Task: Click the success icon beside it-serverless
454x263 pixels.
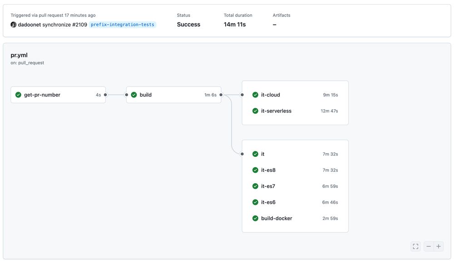Action: pos(255,111)
